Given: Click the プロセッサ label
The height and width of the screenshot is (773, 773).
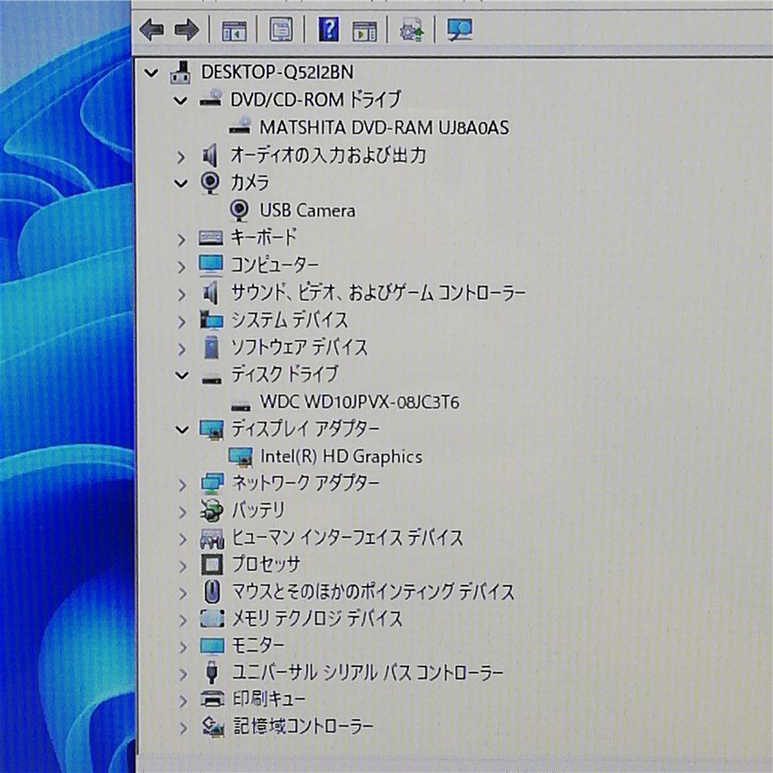Looking at the screenshot, I should (x=266, y=564).
